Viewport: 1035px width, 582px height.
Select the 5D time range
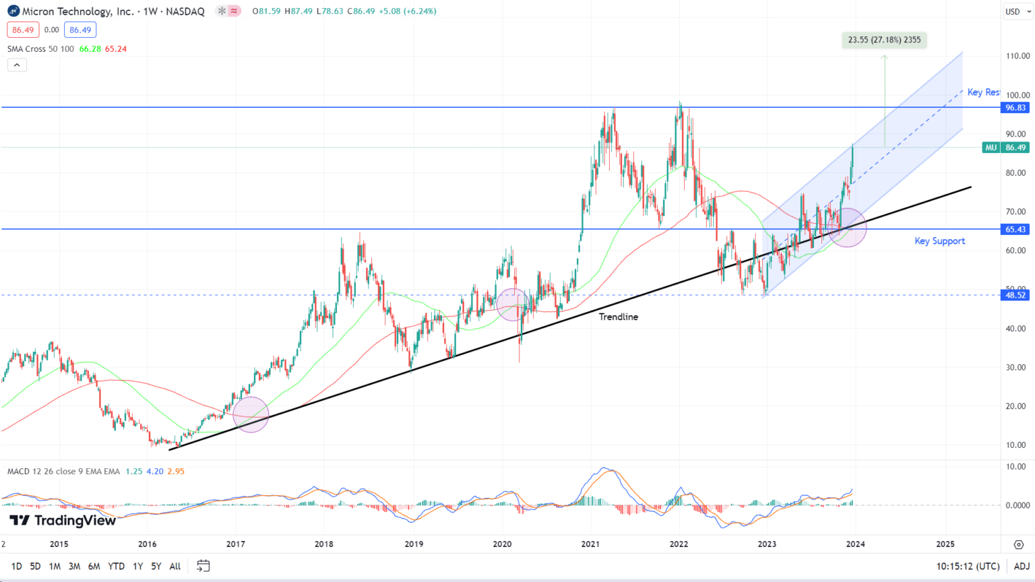(35, 567)
